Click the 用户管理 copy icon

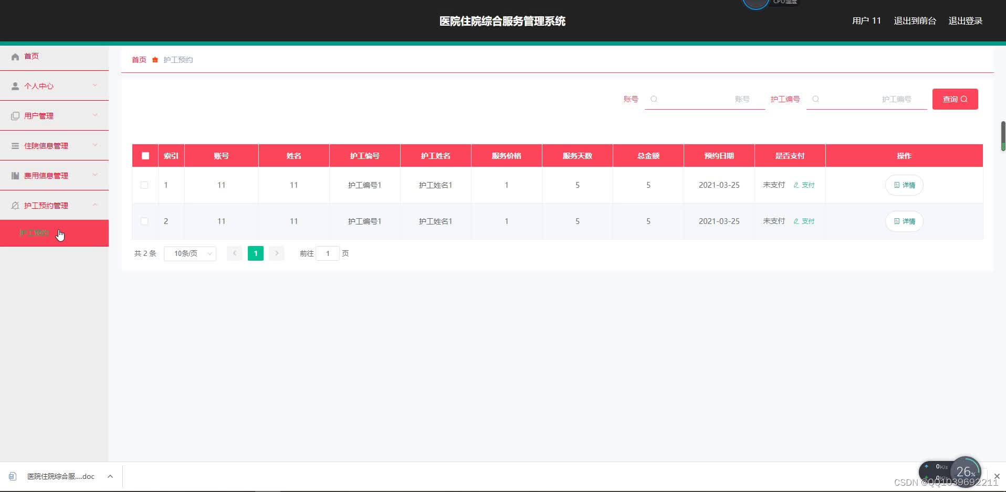15,116
